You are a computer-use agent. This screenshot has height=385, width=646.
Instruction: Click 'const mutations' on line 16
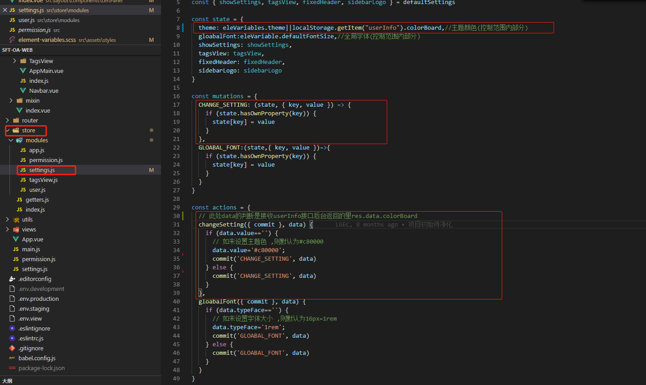(x=217, y=96)
